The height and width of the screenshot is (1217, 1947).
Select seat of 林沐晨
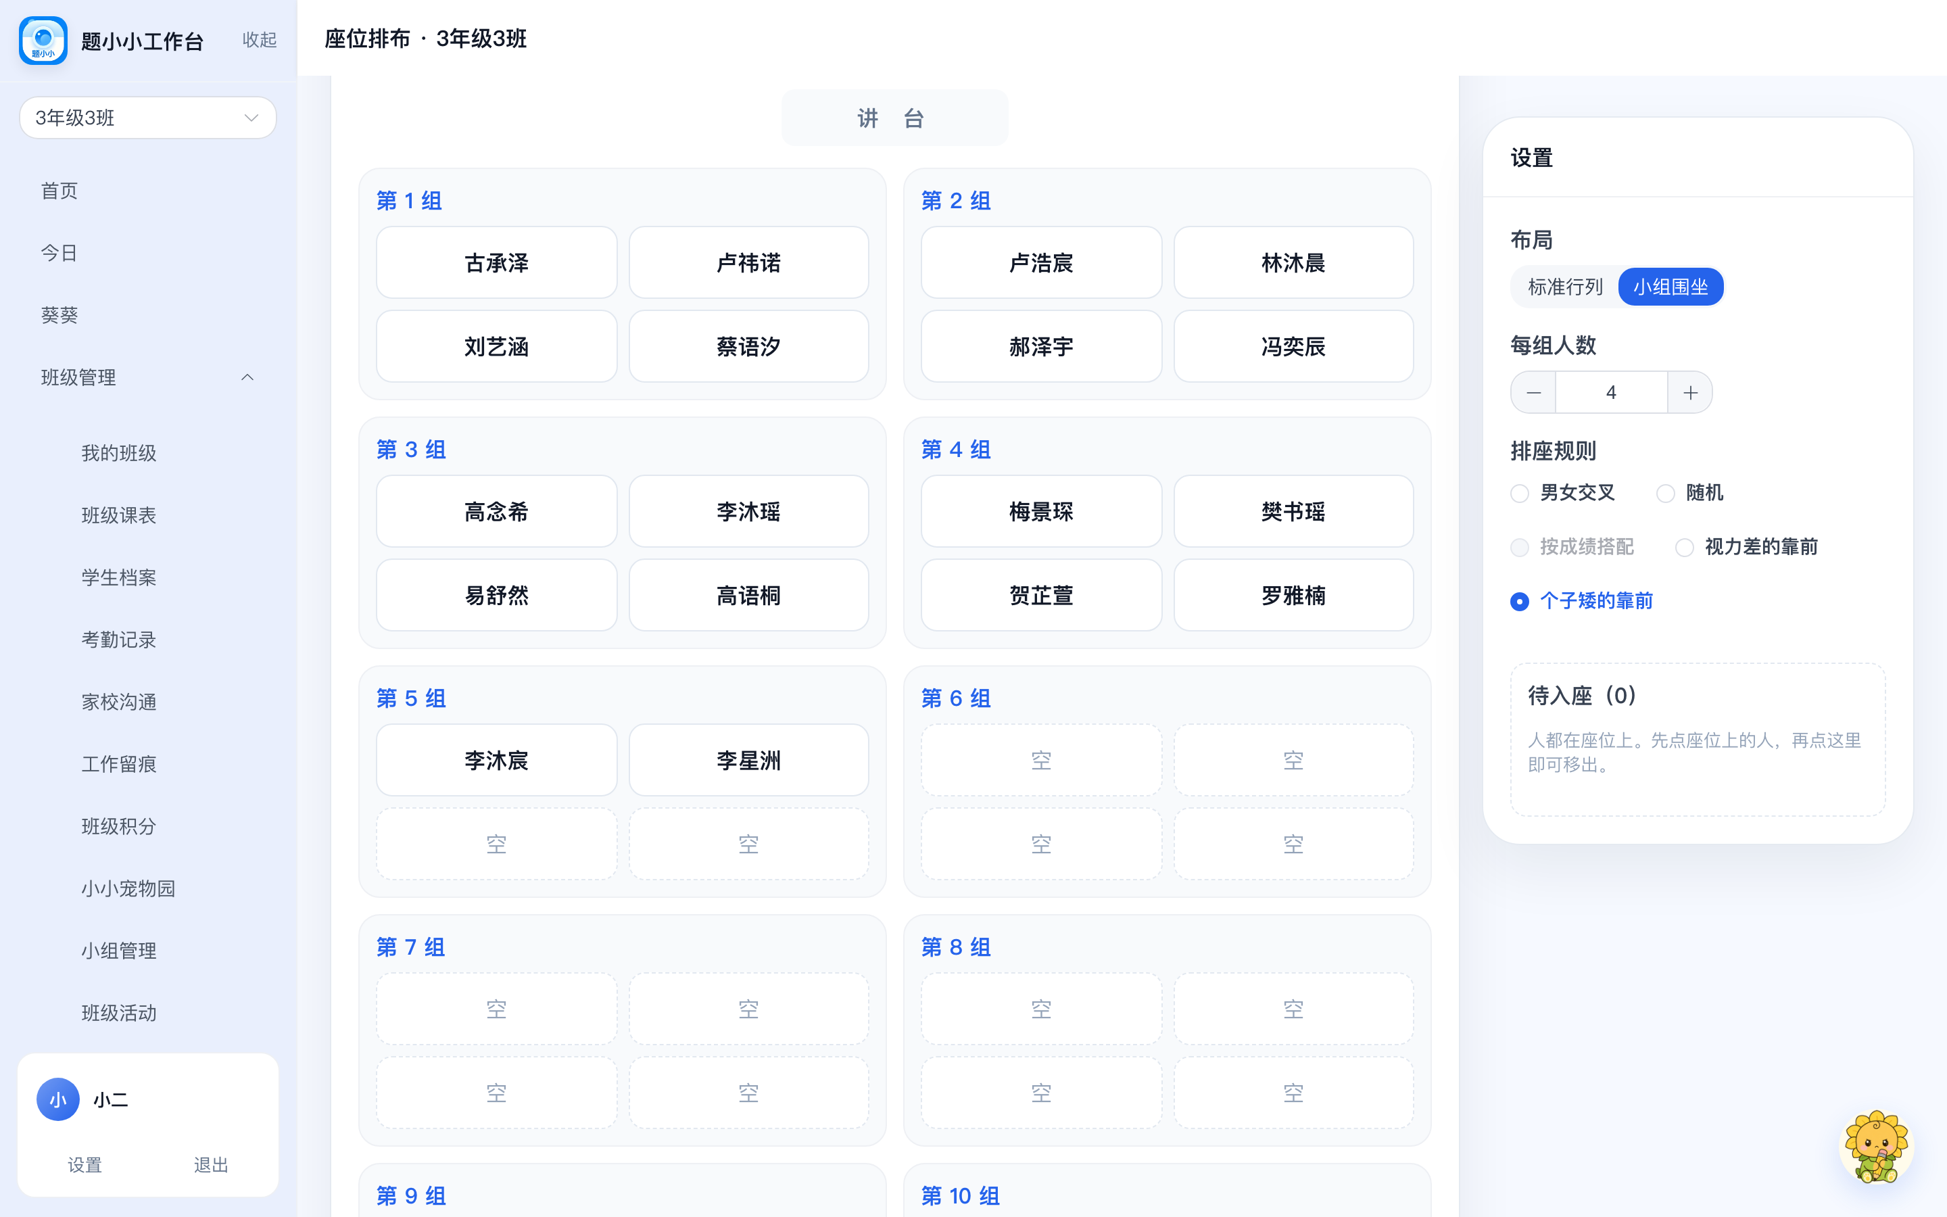click(1293, 263)
